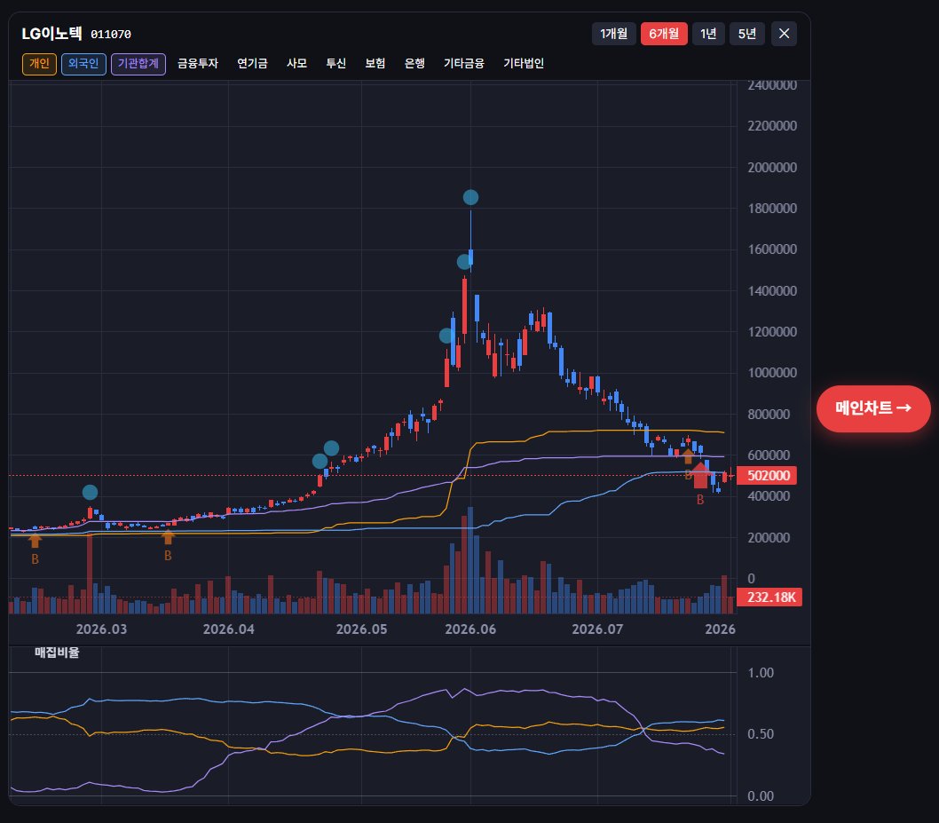Click the current price label 502000
This screenshot has width=939, height=823.
click(766, 476)
